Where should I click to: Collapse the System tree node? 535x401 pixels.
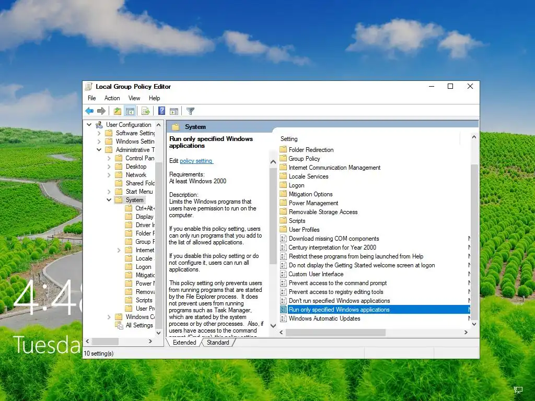tap(109, 200)
